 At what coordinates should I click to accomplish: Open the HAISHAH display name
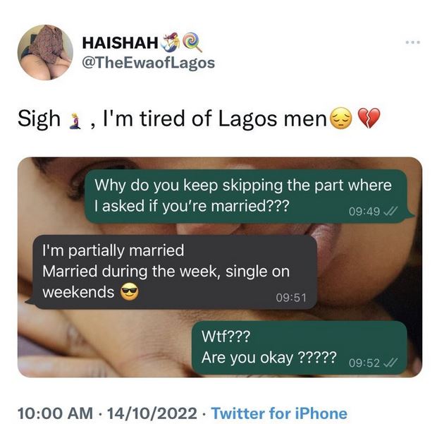click(x=120, y=42)
